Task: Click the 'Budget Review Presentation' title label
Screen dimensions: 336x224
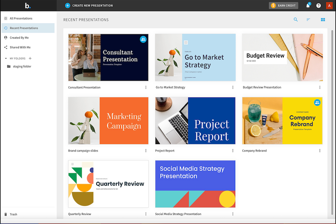Action: tap(262, 87)
